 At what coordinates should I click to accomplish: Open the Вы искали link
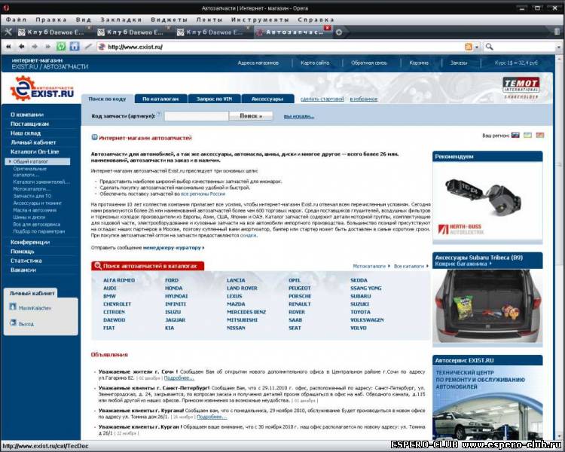tap(299, 117)
